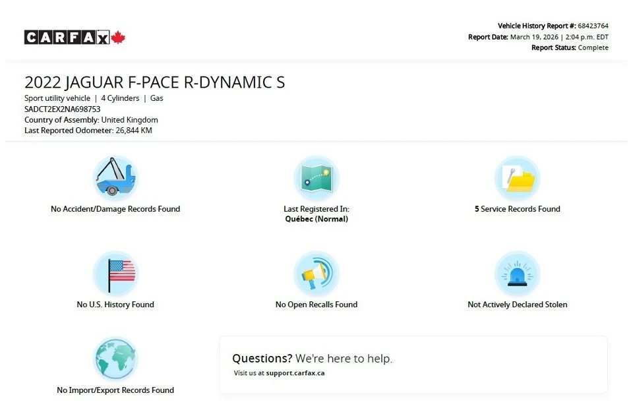Open 5 Service Records Found link
This screenshot has width=633, height=414.
[517, 209]
